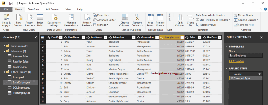The width and height of the screenshot is (268, 105).
Task: Collapse the Other Queries [4] folder
Action: (x=4, y=72)
